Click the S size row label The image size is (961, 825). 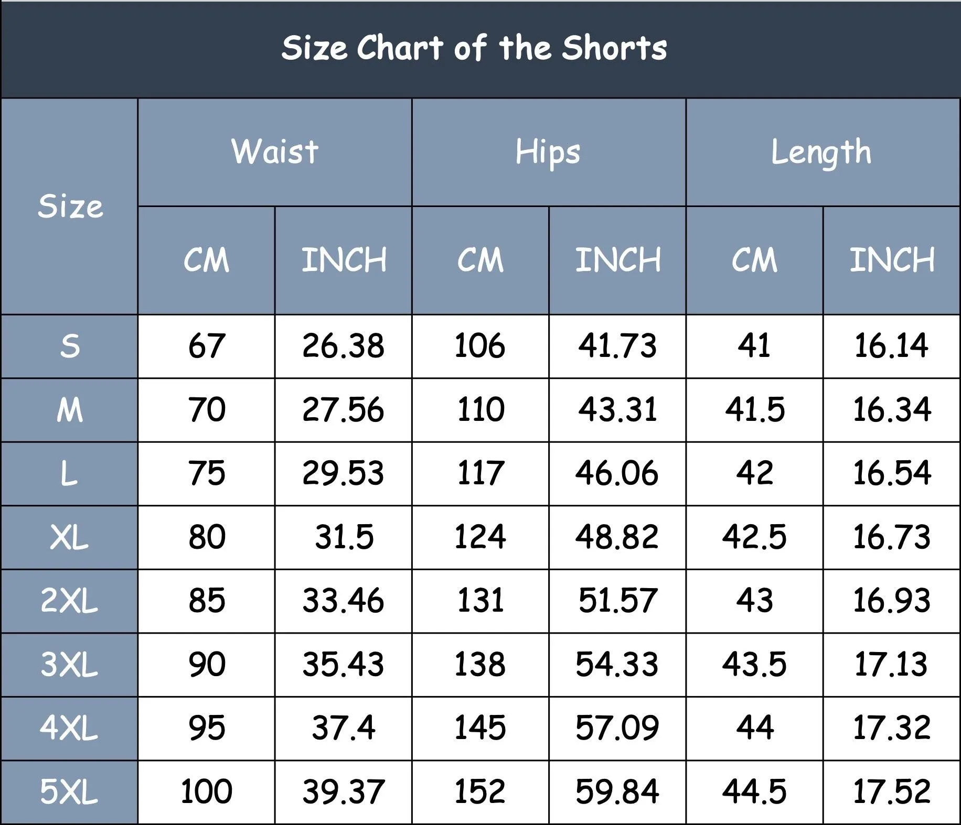(x=69, y=346)
